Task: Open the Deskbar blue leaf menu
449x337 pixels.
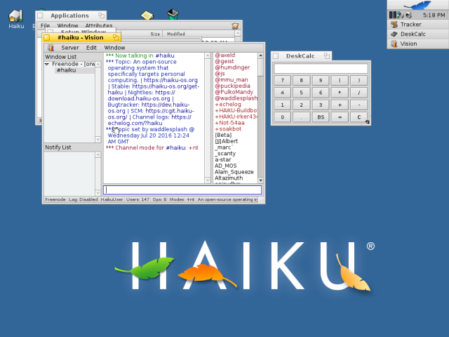Action: 418,5
